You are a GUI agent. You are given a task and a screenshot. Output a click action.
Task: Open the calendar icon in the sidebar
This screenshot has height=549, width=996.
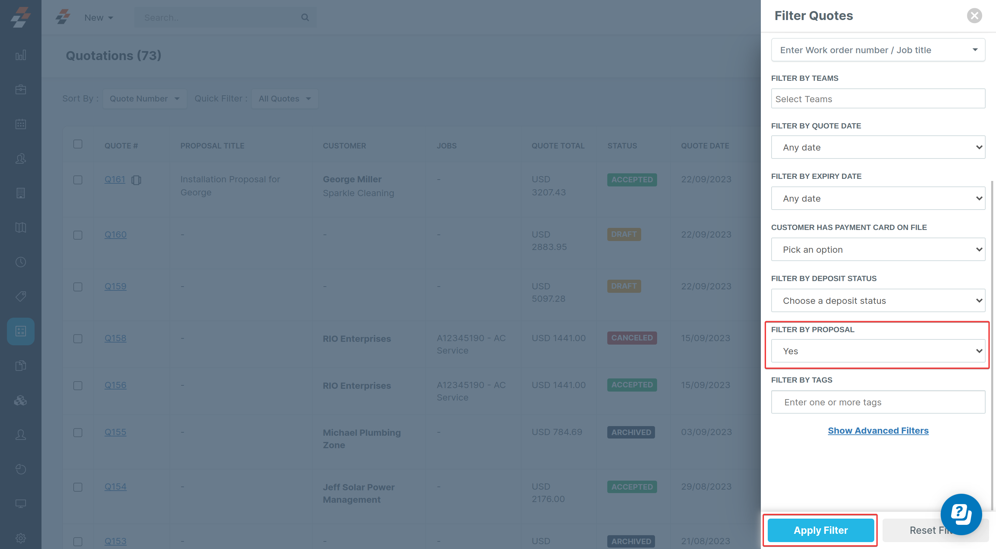click(x=20, y=124)
